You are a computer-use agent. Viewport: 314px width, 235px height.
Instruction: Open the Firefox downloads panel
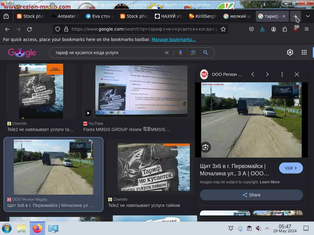pyautogui.click(x=262, y=29)
